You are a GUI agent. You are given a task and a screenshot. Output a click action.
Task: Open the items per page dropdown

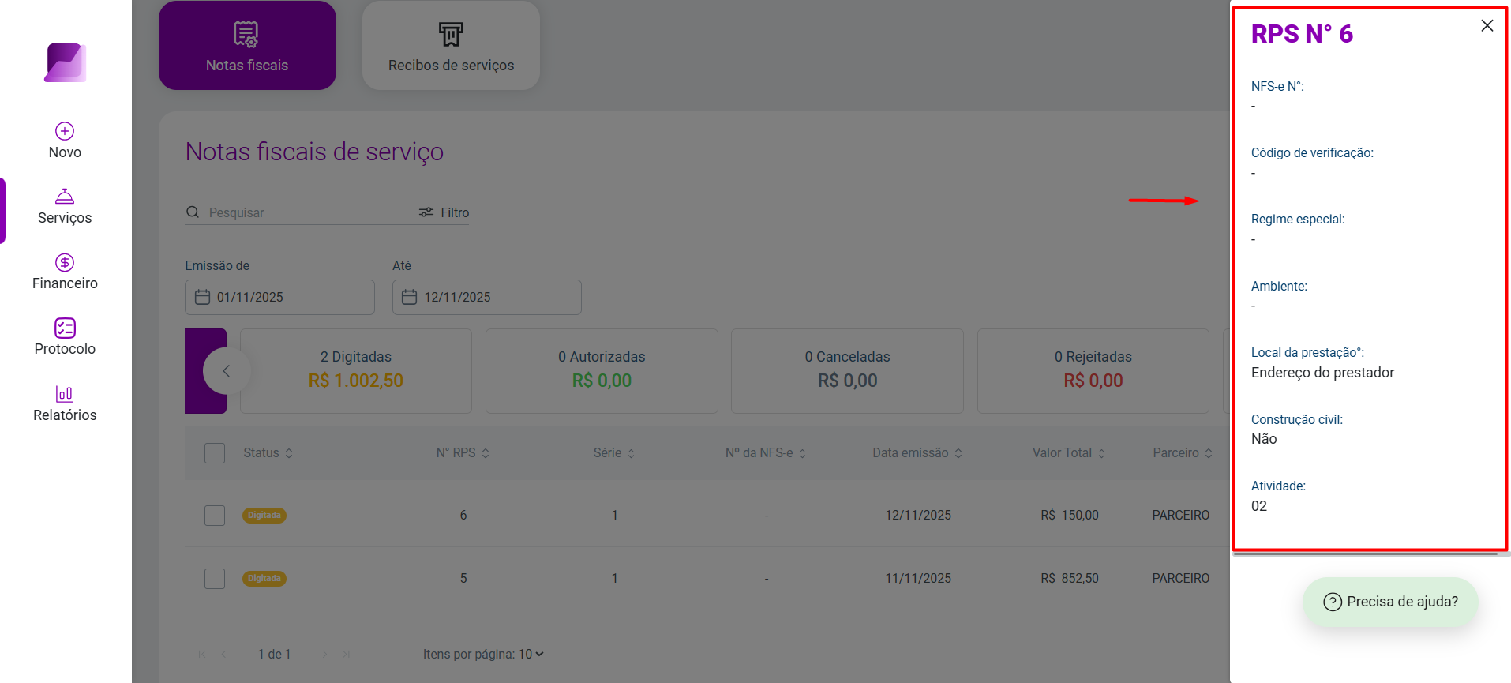click(x=531, y=654)
